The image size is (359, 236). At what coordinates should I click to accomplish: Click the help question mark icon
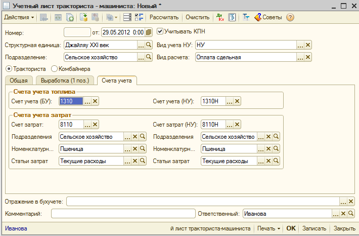coord(290,17)
